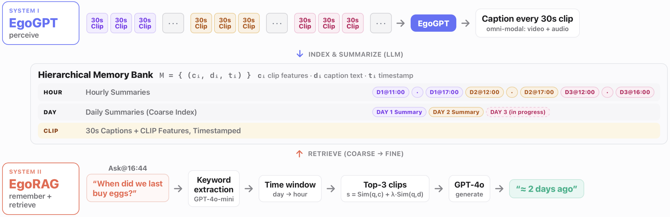The image size is (670, 217).
Task: Select the Time window step box
Action: tap(290, 189)
